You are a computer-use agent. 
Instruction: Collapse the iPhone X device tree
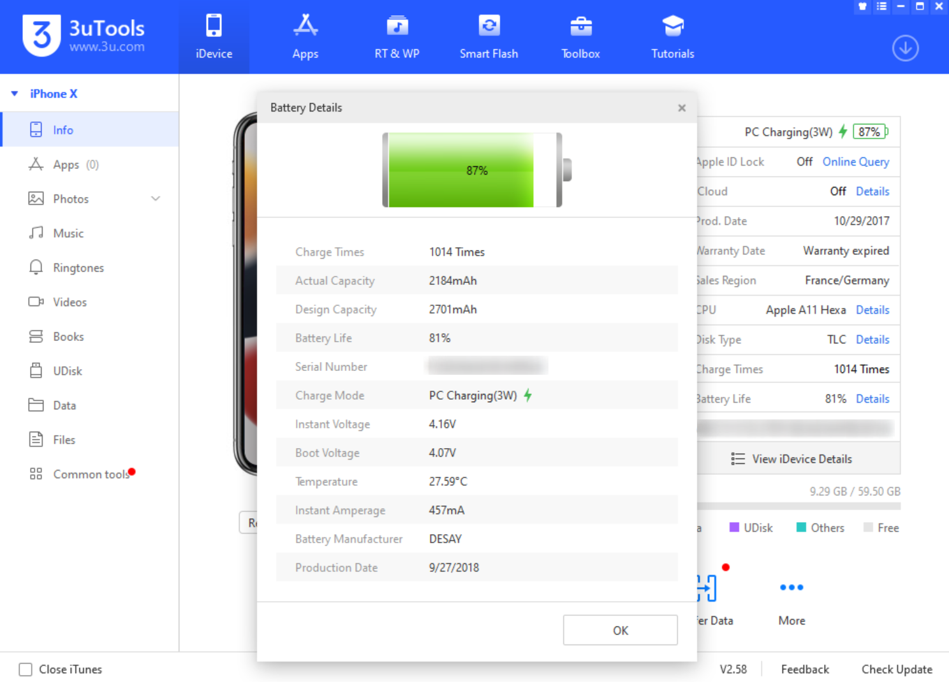[x=15, y=94]
